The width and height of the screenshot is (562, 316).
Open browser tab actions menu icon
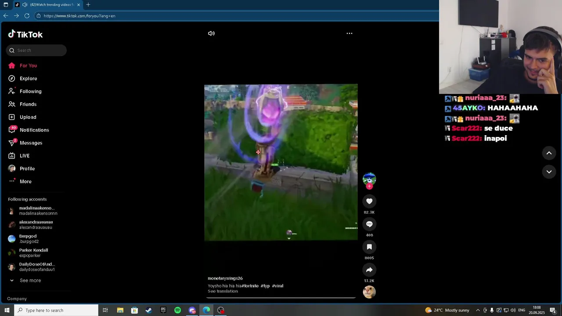(6, 4)
